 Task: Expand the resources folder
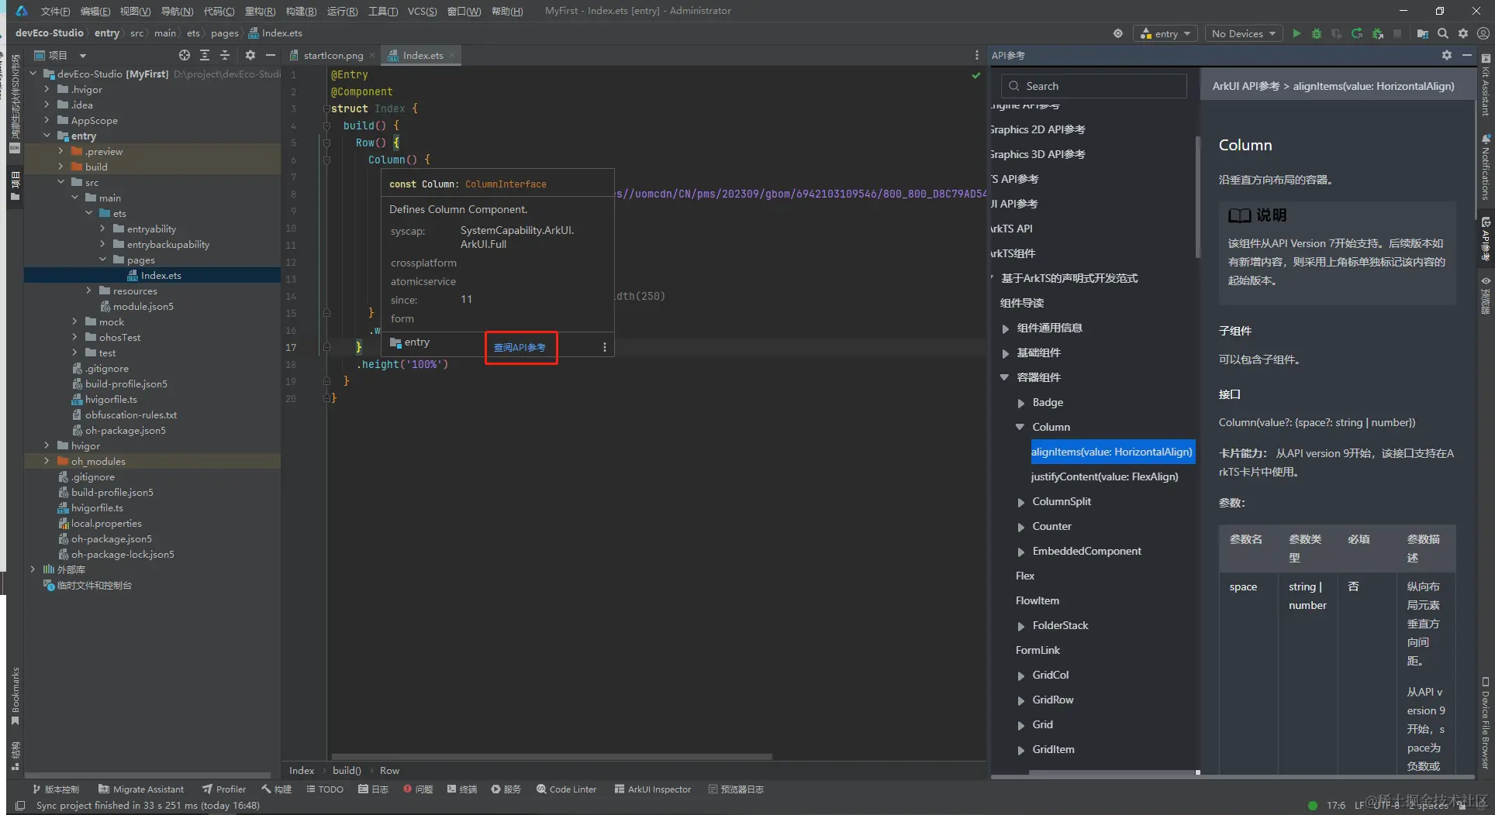click(x=89, y=291)
